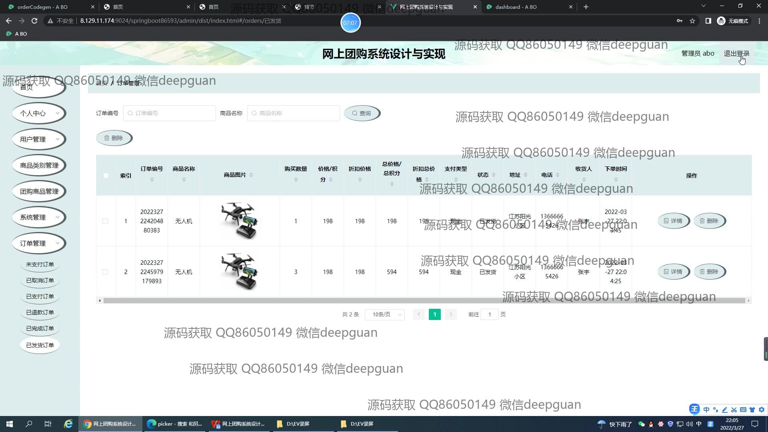
Task: Sort by 订单编号 column sort arrows
Action: pyautogui.click(x=152, y=180)
